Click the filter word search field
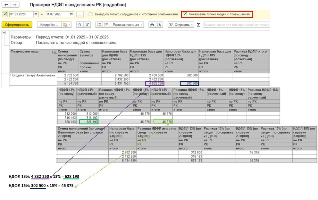The width and height of the screenshot is (318, 200). pyautogui.click(x=236, y=25)
